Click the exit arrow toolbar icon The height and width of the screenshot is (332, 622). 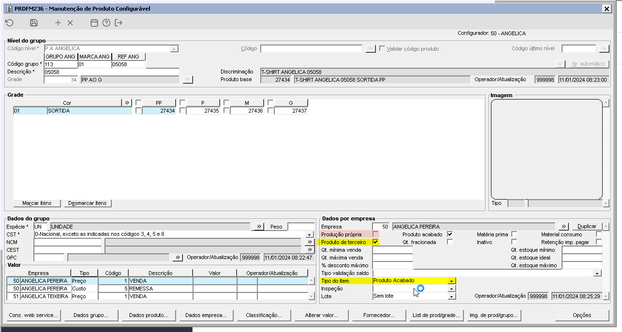[118, 23]
